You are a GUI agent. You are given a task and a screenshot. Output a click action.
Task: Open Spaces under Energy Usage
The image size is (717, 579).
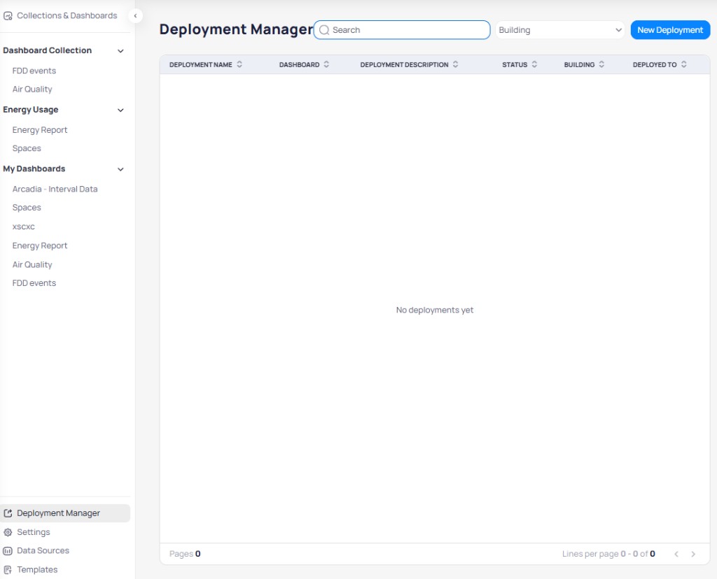[x=27, y=148]
